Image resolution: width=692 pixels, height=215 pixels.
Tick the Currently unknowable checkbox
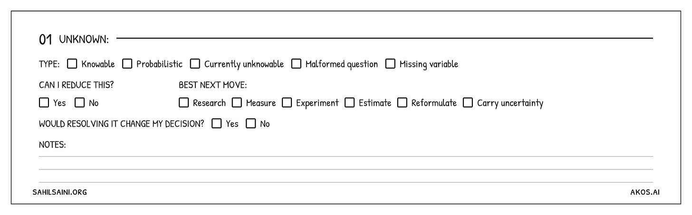[x=195, y=64]
